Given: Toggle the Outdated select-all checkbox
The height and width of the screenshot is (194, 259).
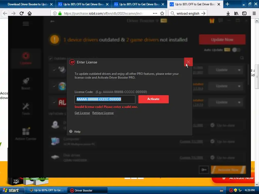Looking at the screenshot, I should tap(51, 58).
